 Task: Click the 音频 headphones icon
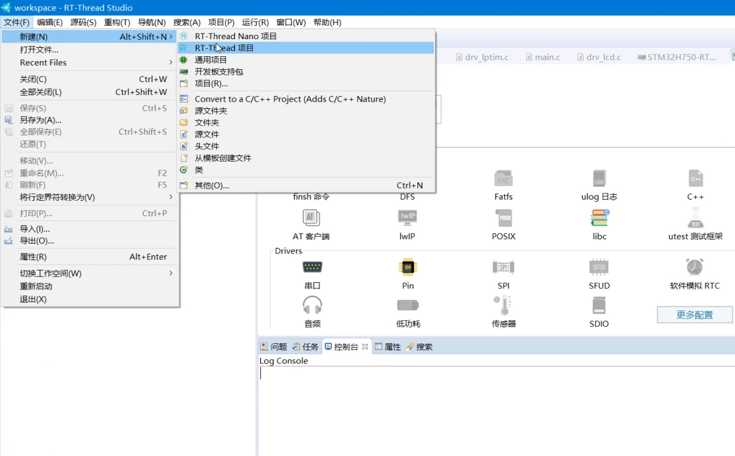tap(312, 305)
